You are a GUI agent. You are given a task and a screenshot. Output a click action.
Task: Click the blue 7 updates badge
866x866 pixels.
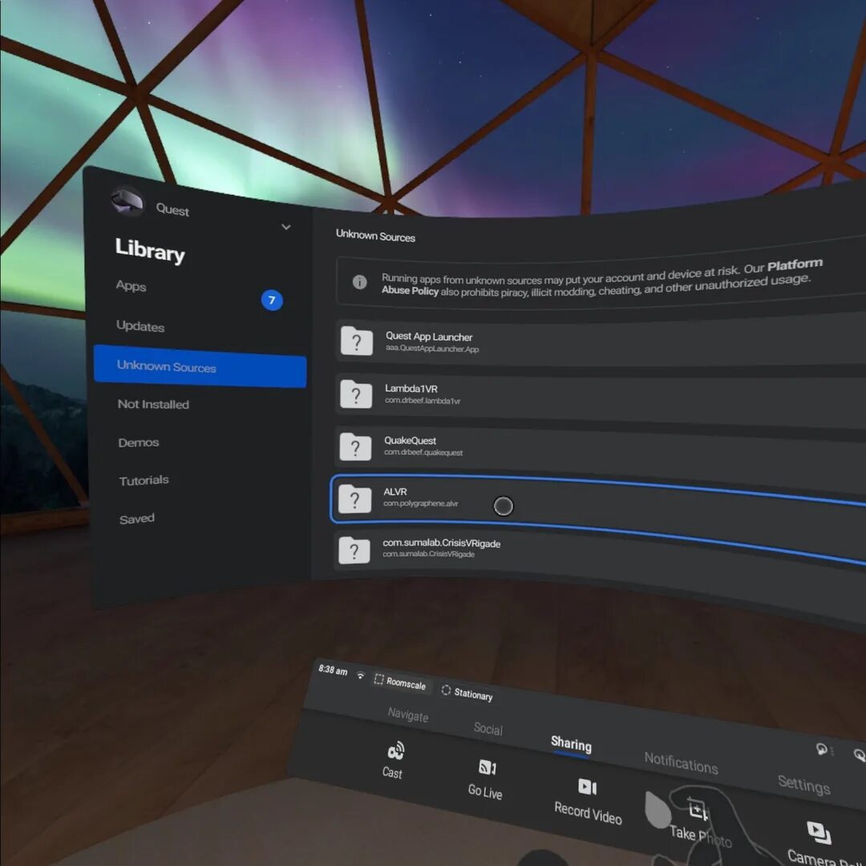272,300
